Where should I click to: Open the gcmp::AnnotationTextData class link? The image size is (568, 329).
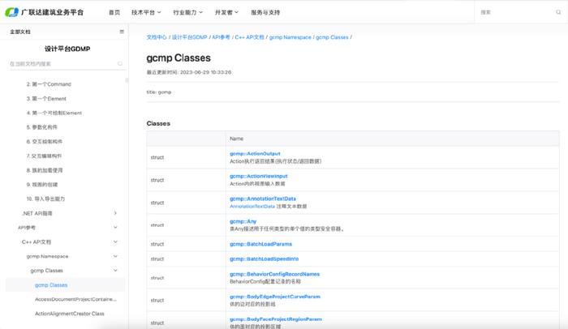[x=263, y=199]
